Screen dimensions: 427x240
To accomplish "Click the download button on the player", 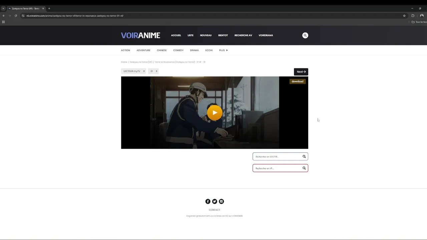I will click(297, 81).
